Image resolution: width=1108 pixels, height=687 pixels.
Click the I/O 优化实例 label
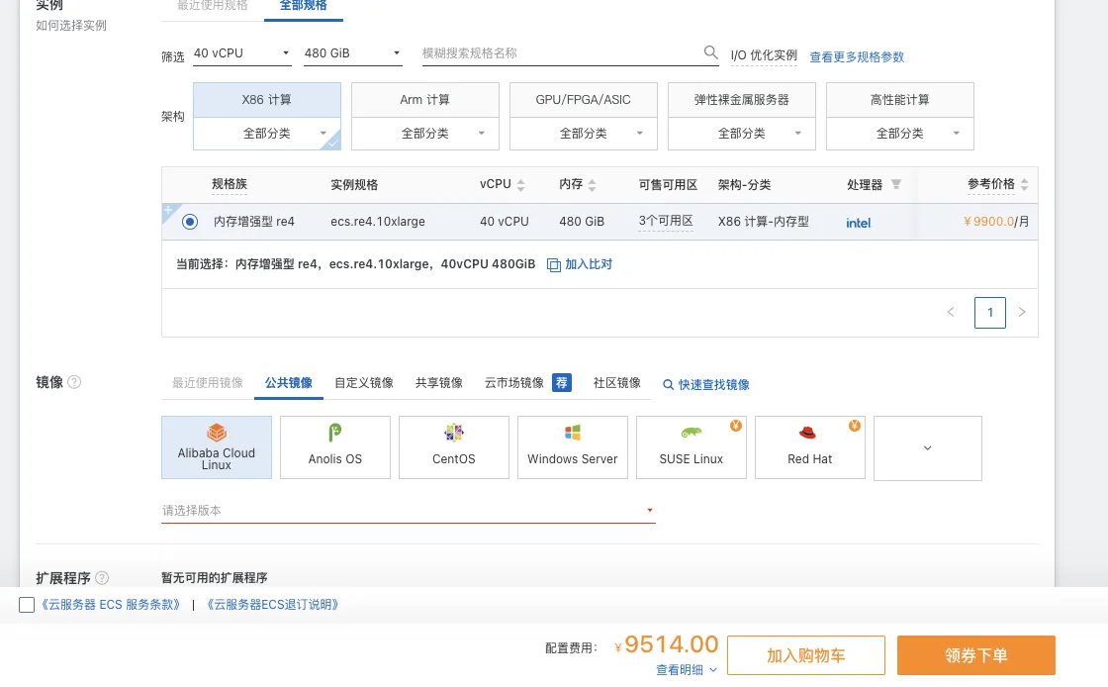[x=764, y=55]
